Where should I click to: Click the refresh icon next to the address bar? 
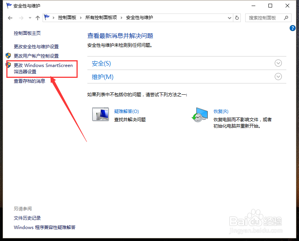(x=237, y=17)
